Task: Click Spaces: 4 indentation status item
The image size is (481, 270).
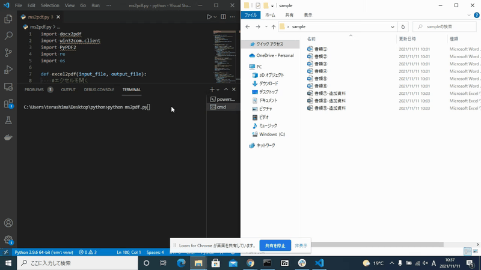Action: [x=155, y=252]
